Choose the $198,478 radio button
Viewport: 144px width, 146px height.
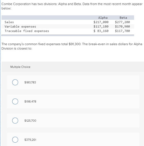pyautogui.click(x=15, y=101)
